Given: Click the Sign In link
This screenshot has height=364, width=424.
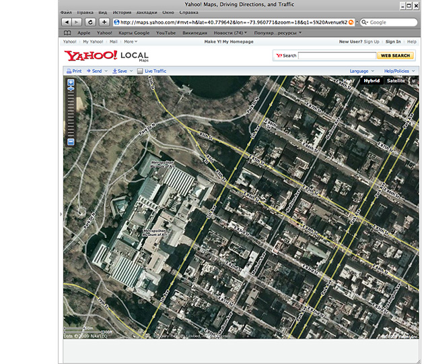Looking at the screenshot, I should 393,42.
